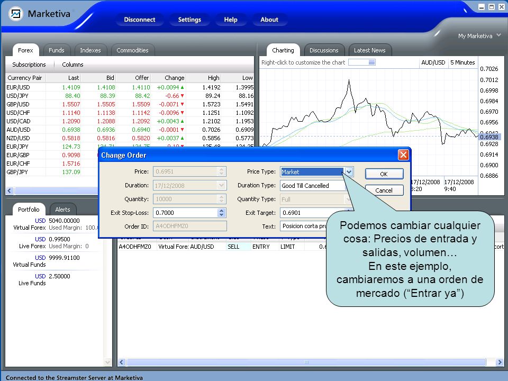Minimize the Marketiva window
508x381 pixels.
pyautogui.click(x=482, y=7)
